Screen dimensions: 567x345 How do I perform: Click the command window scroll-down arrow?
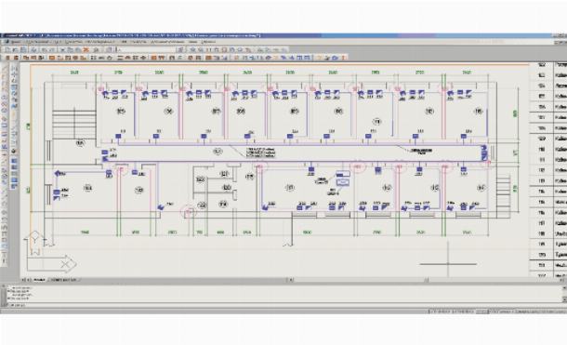(x=564, y=299)
